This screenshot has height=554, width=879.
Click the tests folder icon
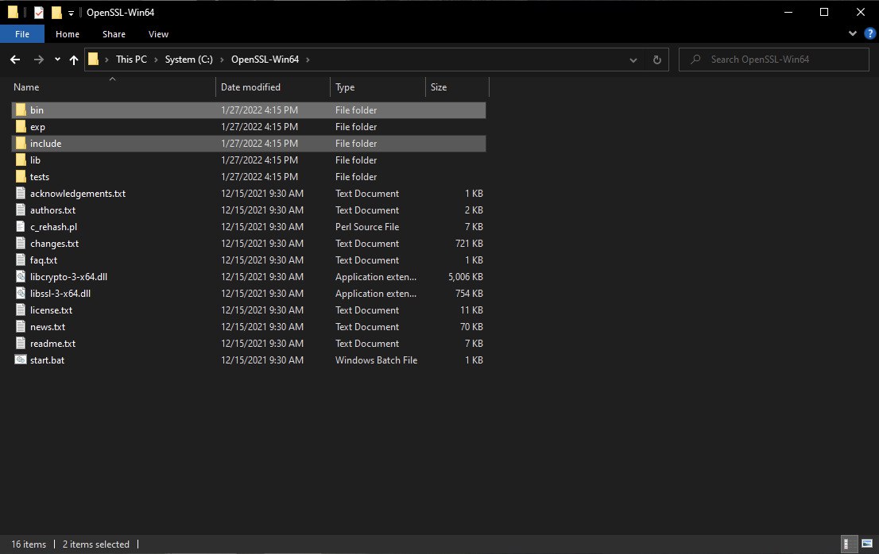click(x=21, y=177)
